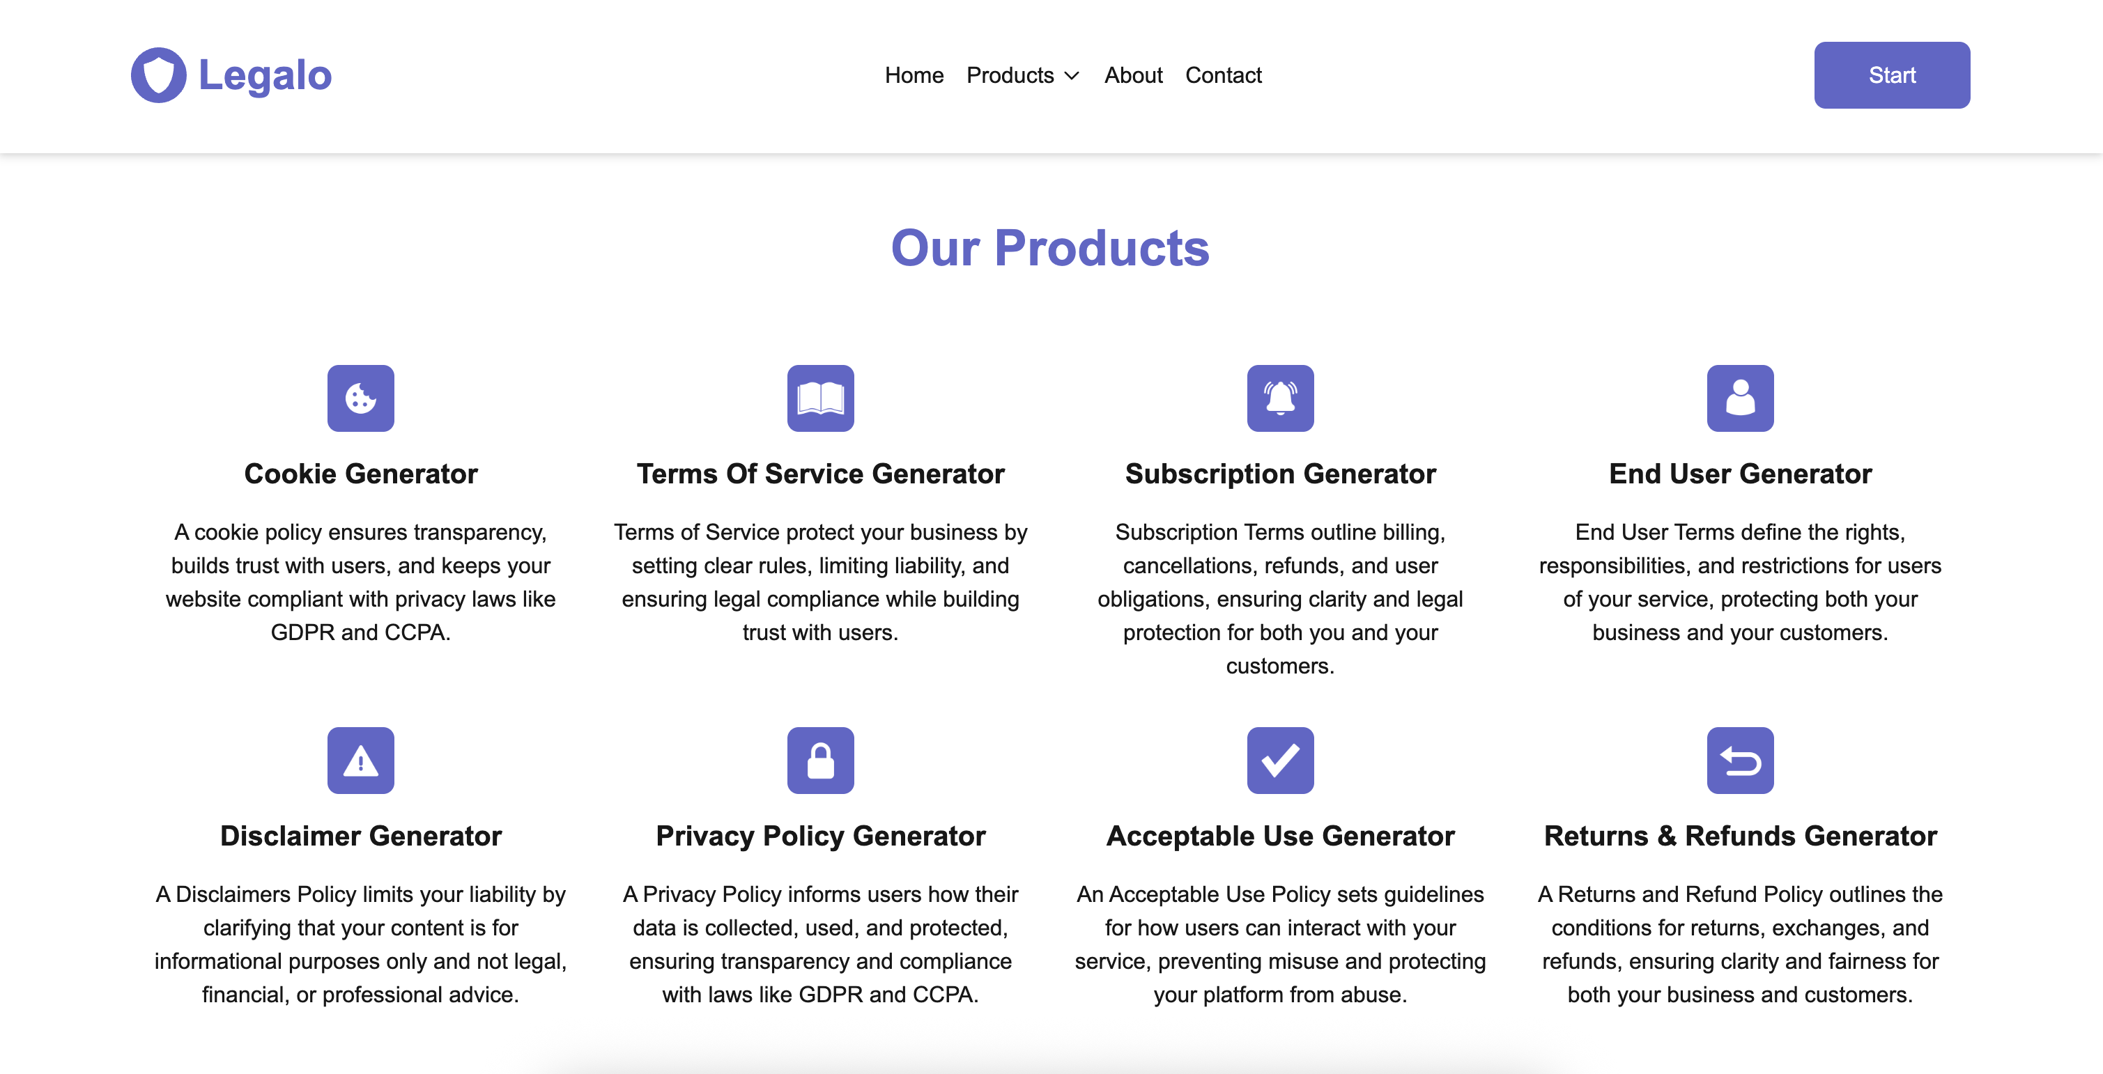Expand the Products dropdown chevron
The image size is (2103, 1074).
click(1072, 76)
